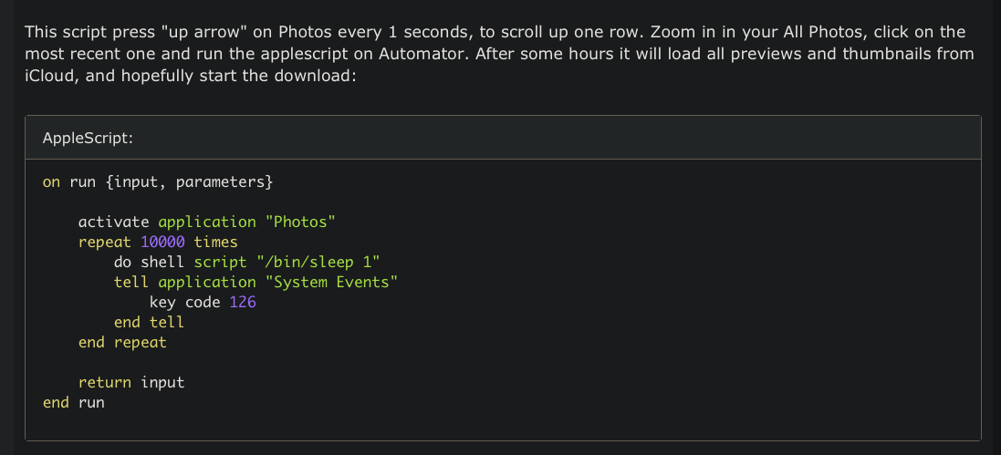The image size is (1001, 455).
Task: Click the "end tell" line
Action: point(149,322)
